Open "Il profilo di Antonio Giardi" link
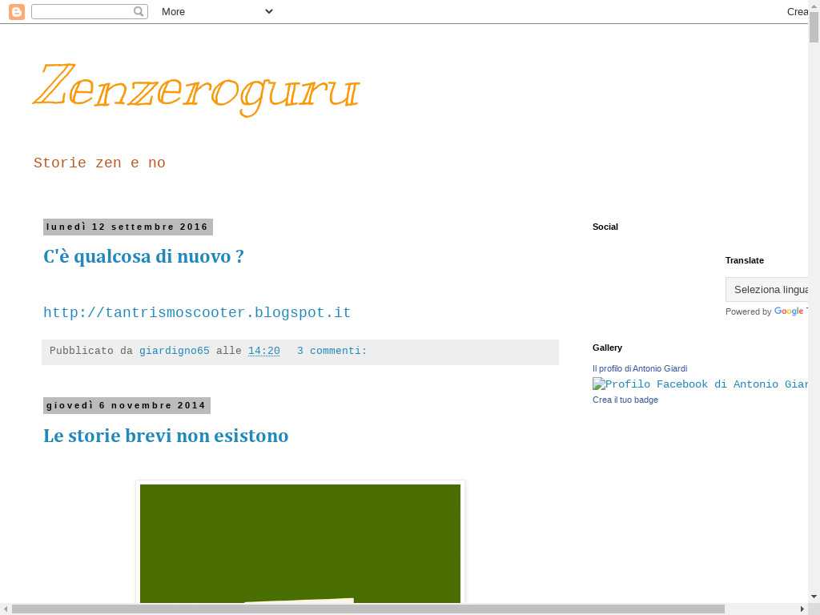The height and width of the screenshot is (615, 820). click(640, 368)
